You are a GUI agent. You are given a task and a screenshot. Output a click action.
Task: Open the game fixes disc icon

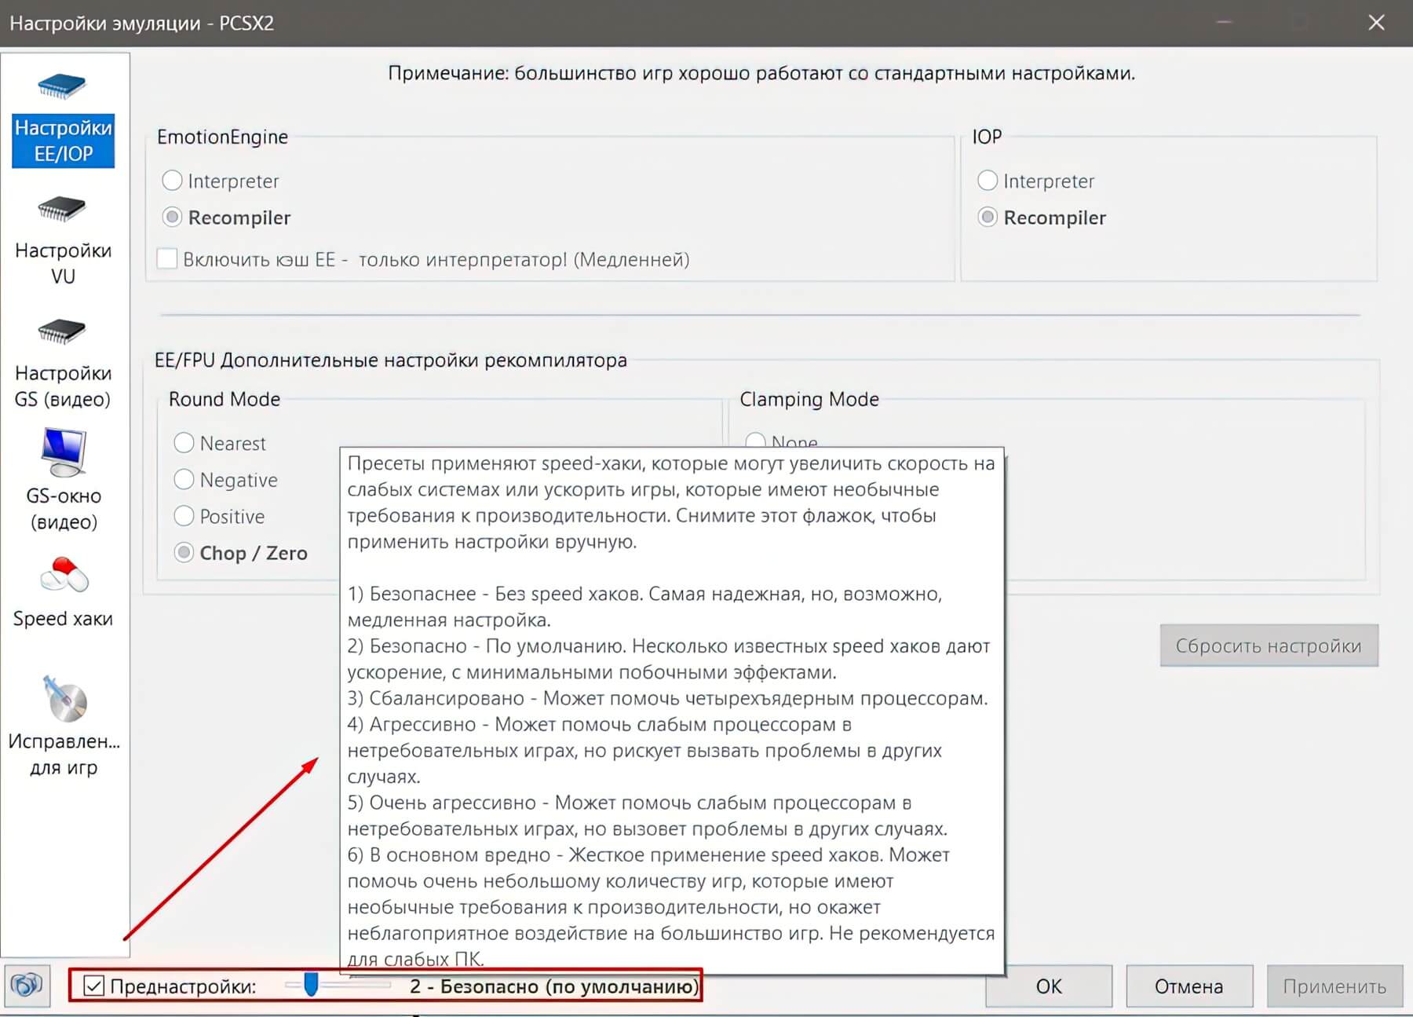(x=64, y=699)
